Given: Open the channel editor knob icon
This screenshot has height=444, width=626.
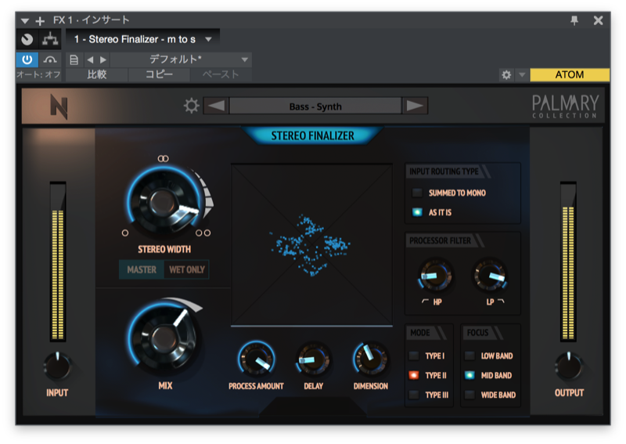Looking at the screenshot, I should [x=27, y=39].
